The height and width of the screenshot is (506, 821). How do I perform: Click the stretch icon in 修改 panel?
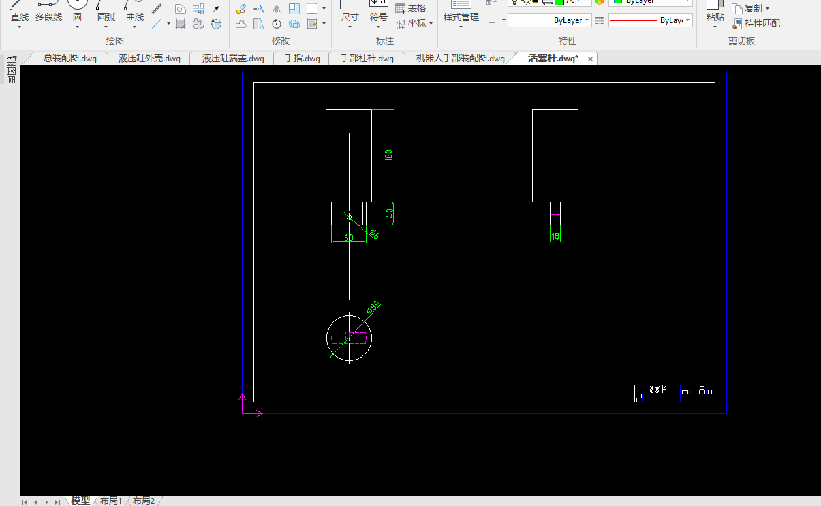259,24
